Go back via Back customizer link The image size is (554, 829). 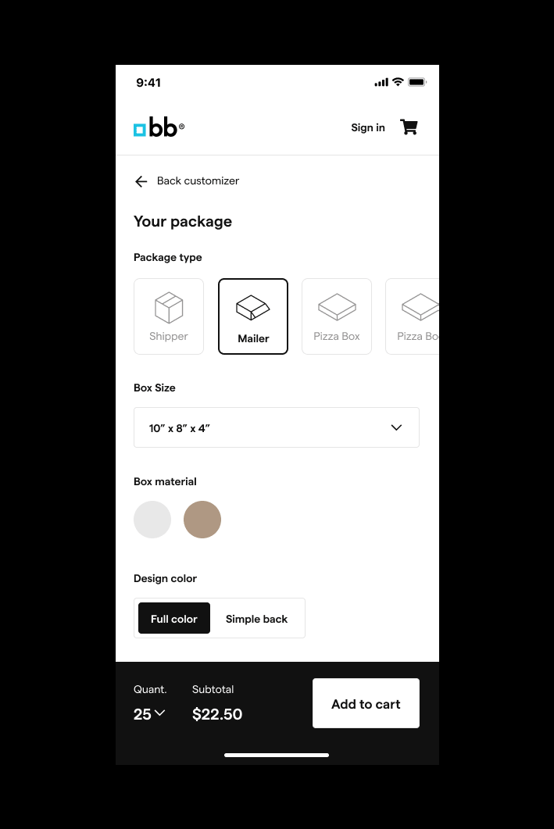click(198, 180)
